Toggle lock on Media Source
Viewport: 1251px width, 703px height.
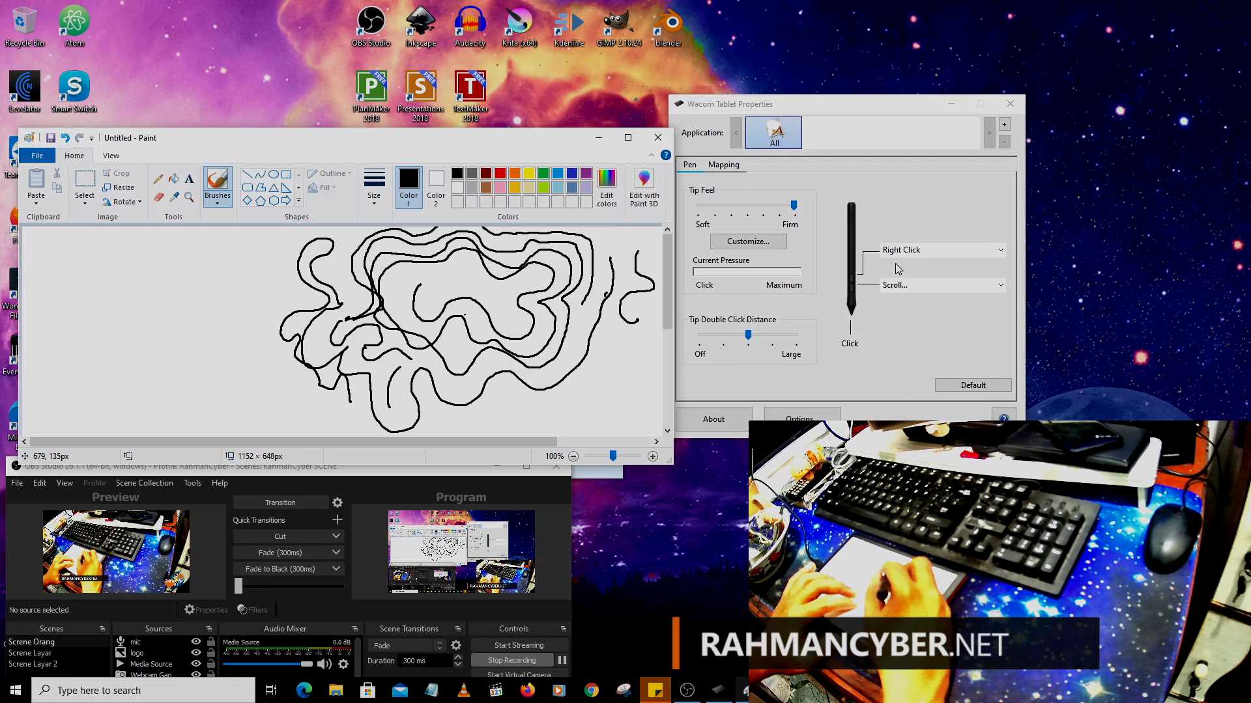coord(210,664)
